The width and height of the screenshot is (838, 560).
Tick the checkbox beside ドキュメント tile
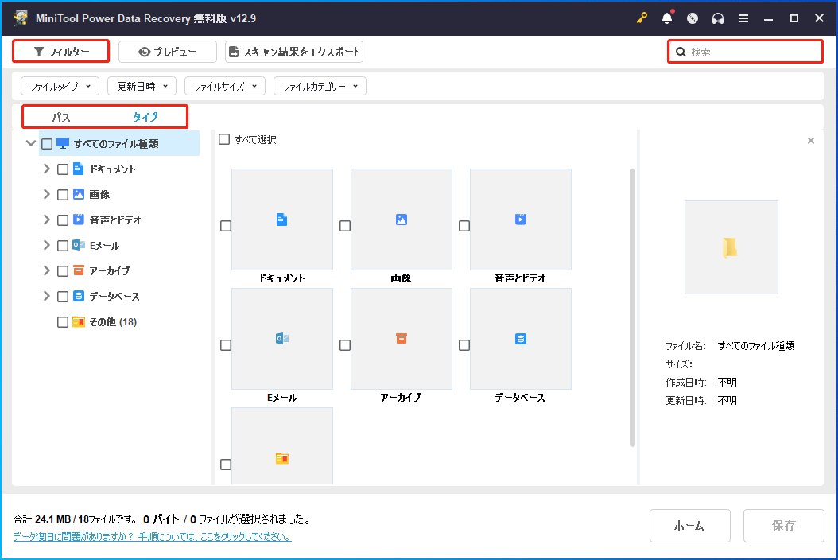[226, 226]
